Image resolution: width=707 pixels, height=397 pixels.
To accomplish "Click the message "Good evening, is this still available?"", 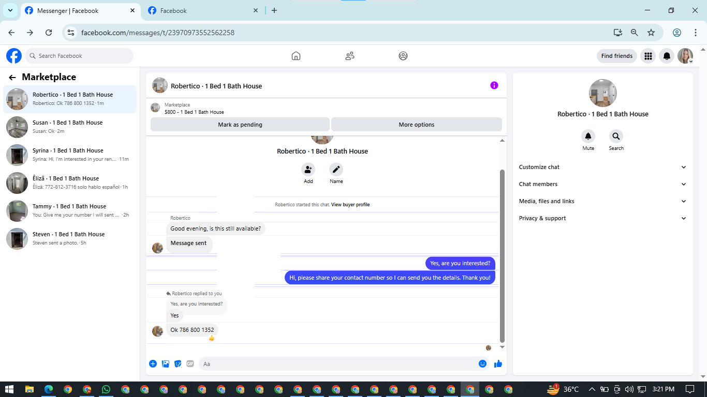I will point(216,228).
